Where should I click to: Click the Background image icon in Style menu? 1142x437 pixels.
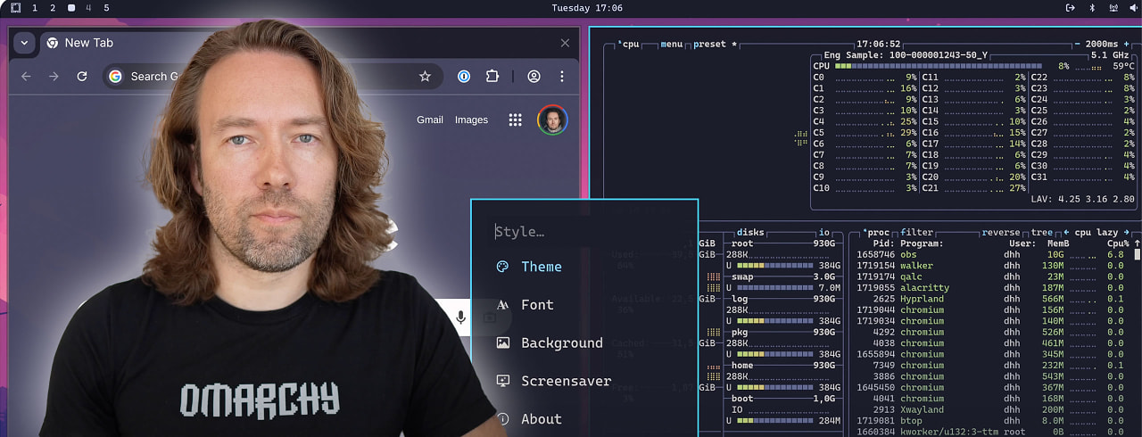502,342
